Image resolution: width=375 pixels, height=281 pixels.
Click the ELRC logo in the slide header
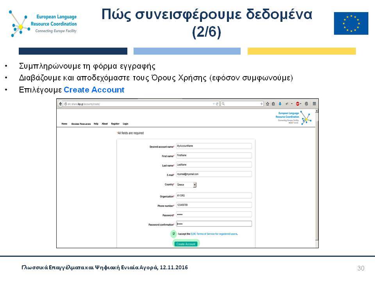pyautogui.click(x=43, y=23)
